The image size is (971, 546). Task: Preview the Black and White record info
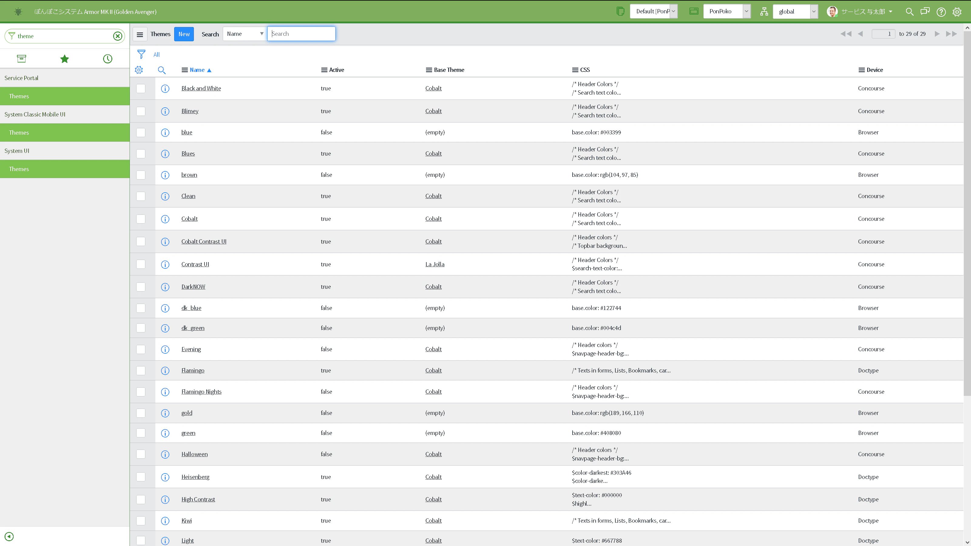point(165,89)
